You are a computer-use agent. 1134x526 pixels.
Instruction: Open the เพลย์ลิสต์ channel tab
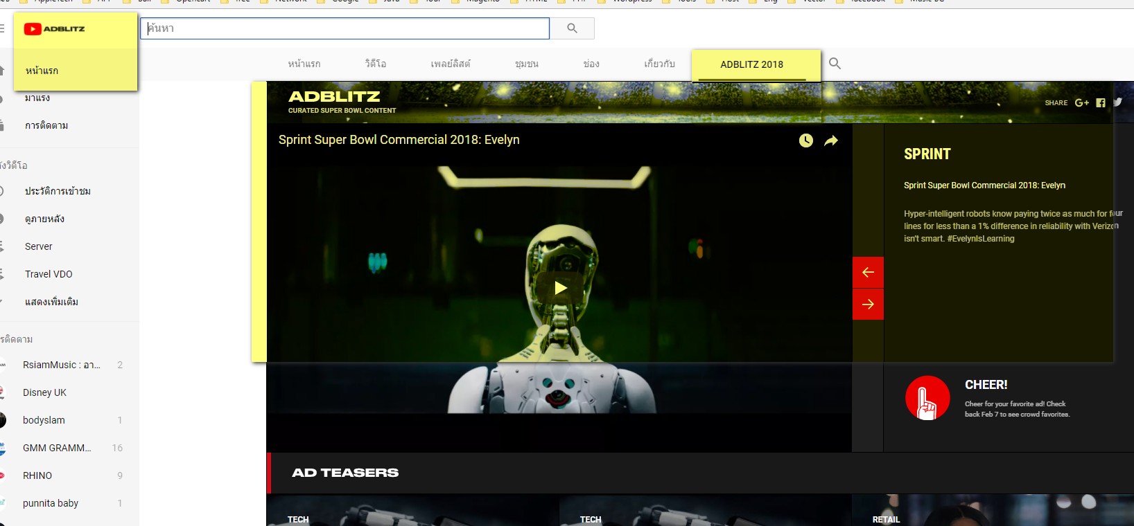[451, 64]
